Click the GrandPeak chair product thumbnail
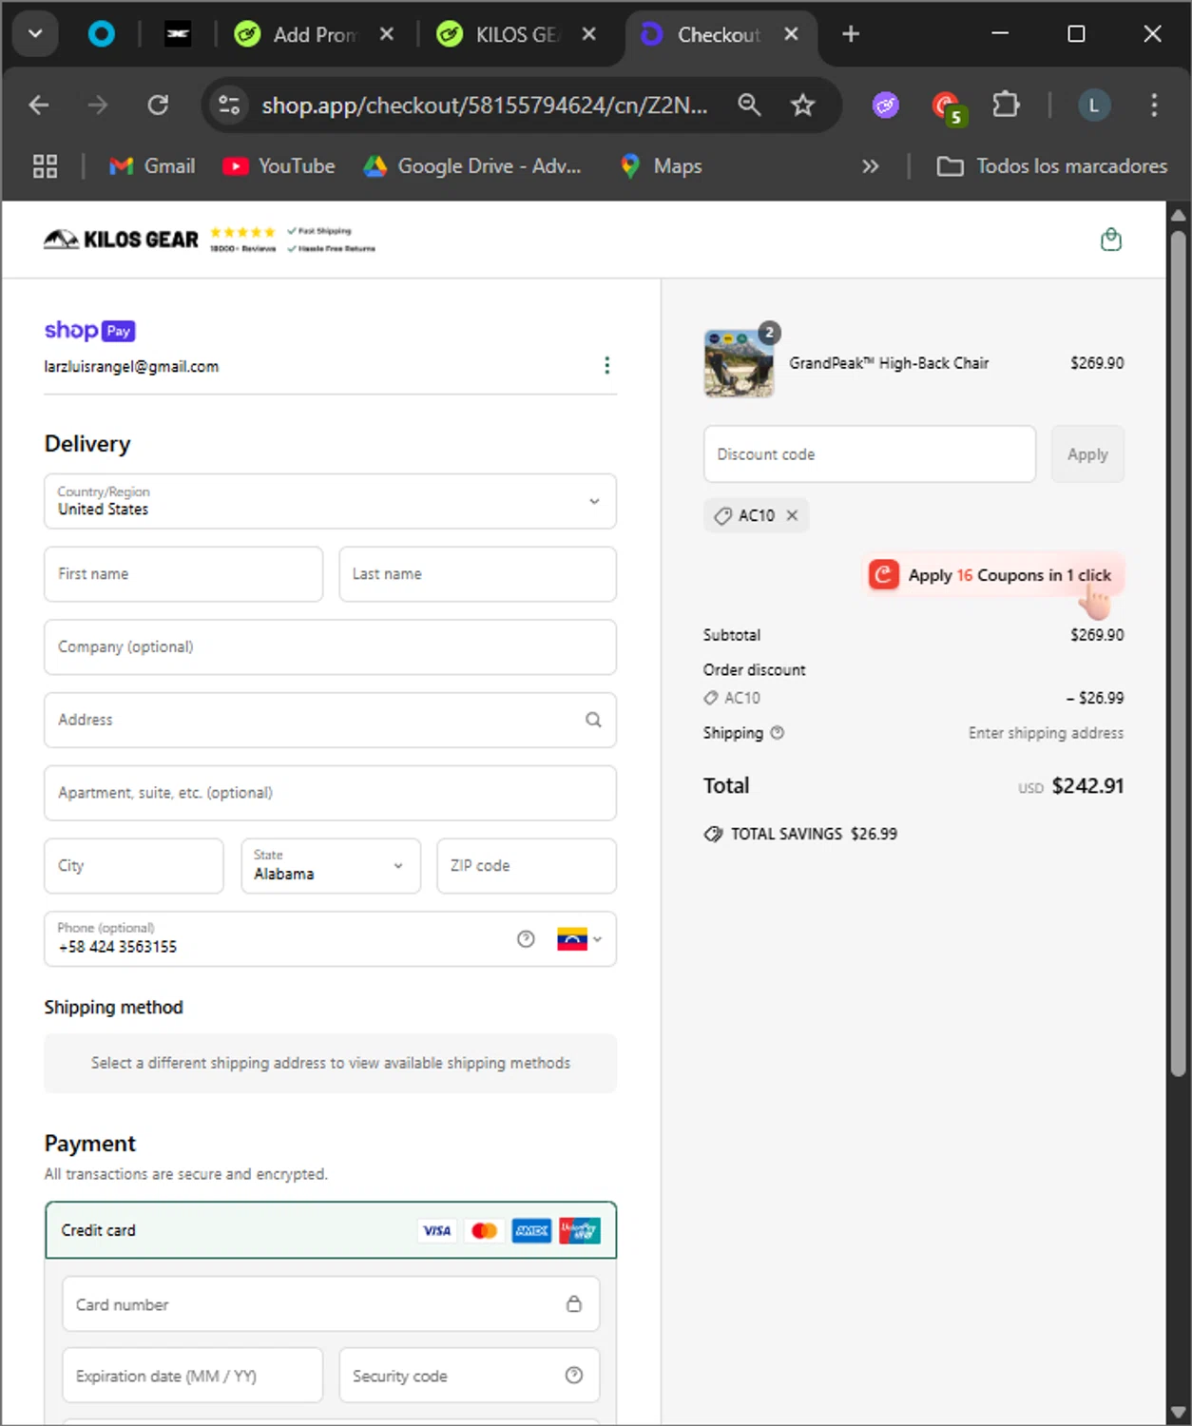This screenshot has height=1426, width=1192. tap(739, 362)
